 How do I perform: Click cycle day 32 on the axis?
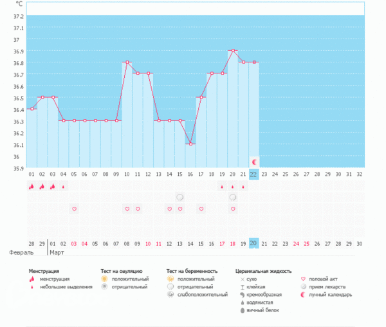point(359,174)
